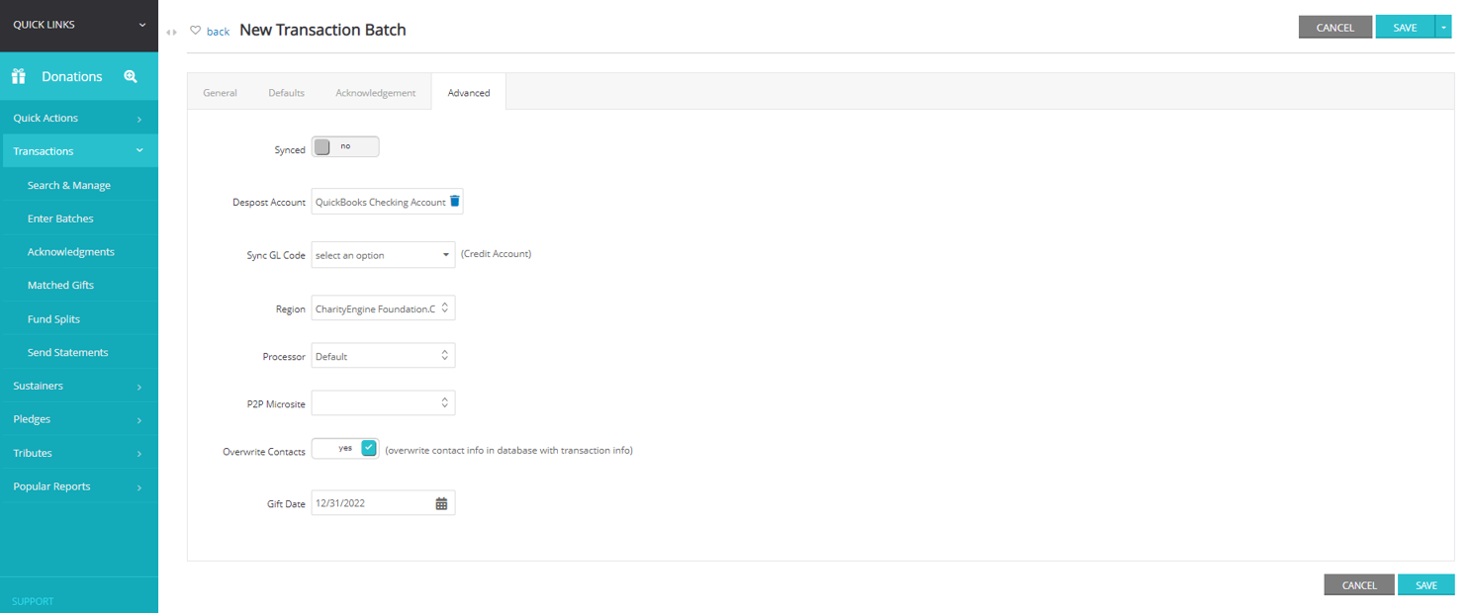This screenshot has width=1470, height=613.
Task: Expand the Popular Reports menu
Action: point(79,486)
